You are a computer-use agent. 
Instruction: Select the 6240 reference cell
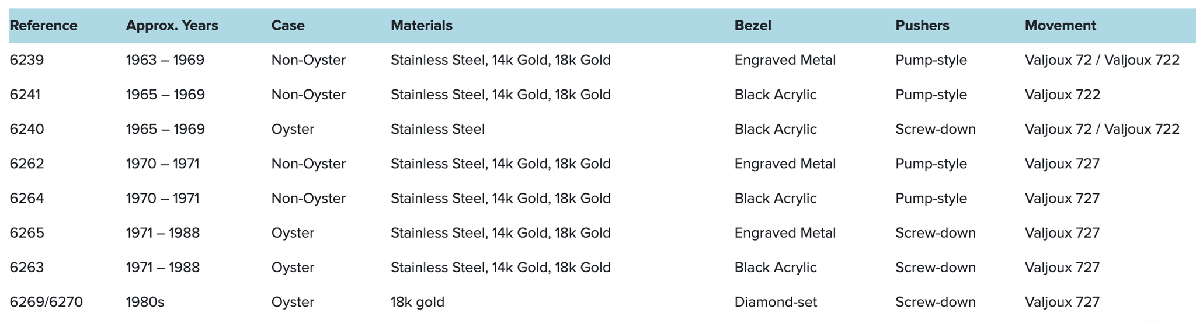[x=27, y=129]
